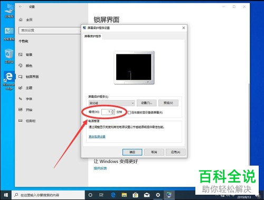Open the 颜色 colors settings page
264x200 pixels.
[25, 66]
